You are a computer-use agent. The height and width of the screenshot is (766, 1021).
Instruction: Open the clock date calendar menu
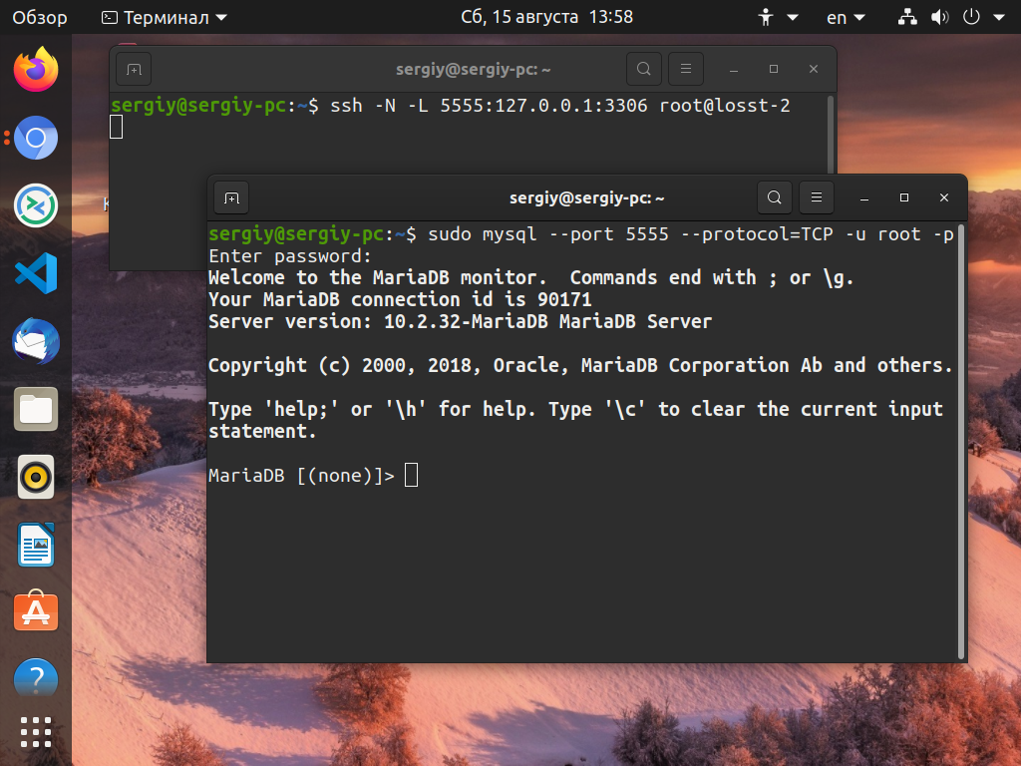point(546,17)
